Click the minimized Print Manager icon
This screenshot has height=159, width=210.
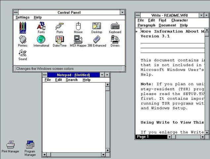coord(10,146)
